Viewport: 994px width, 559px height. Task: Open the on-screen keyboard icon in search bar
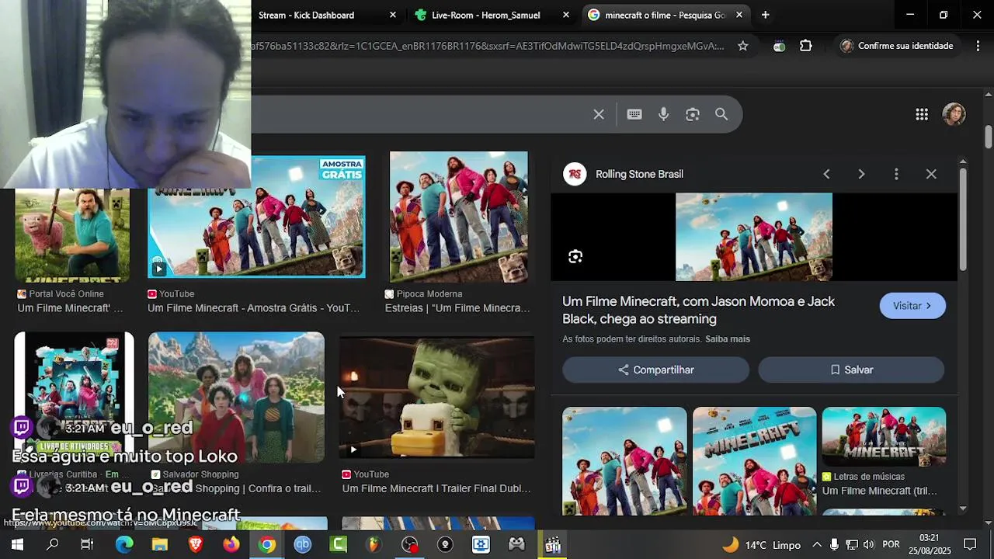coord(634,114)
